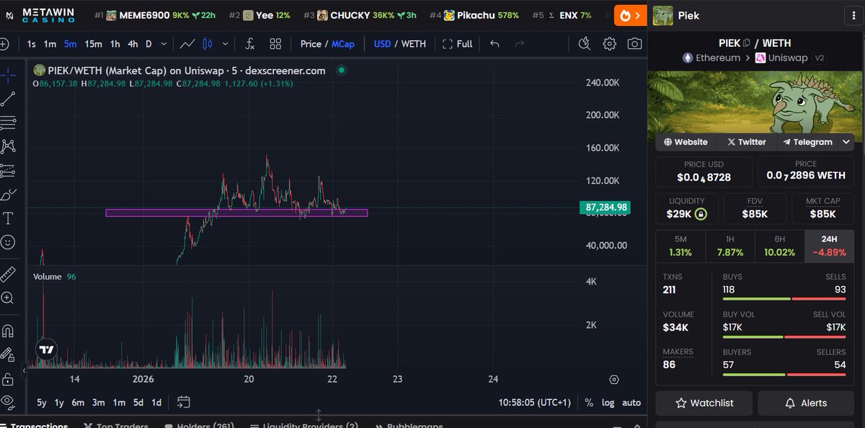865x428 pixels.
Task: Set timeframe to 4h
Action: coord(133,44)
